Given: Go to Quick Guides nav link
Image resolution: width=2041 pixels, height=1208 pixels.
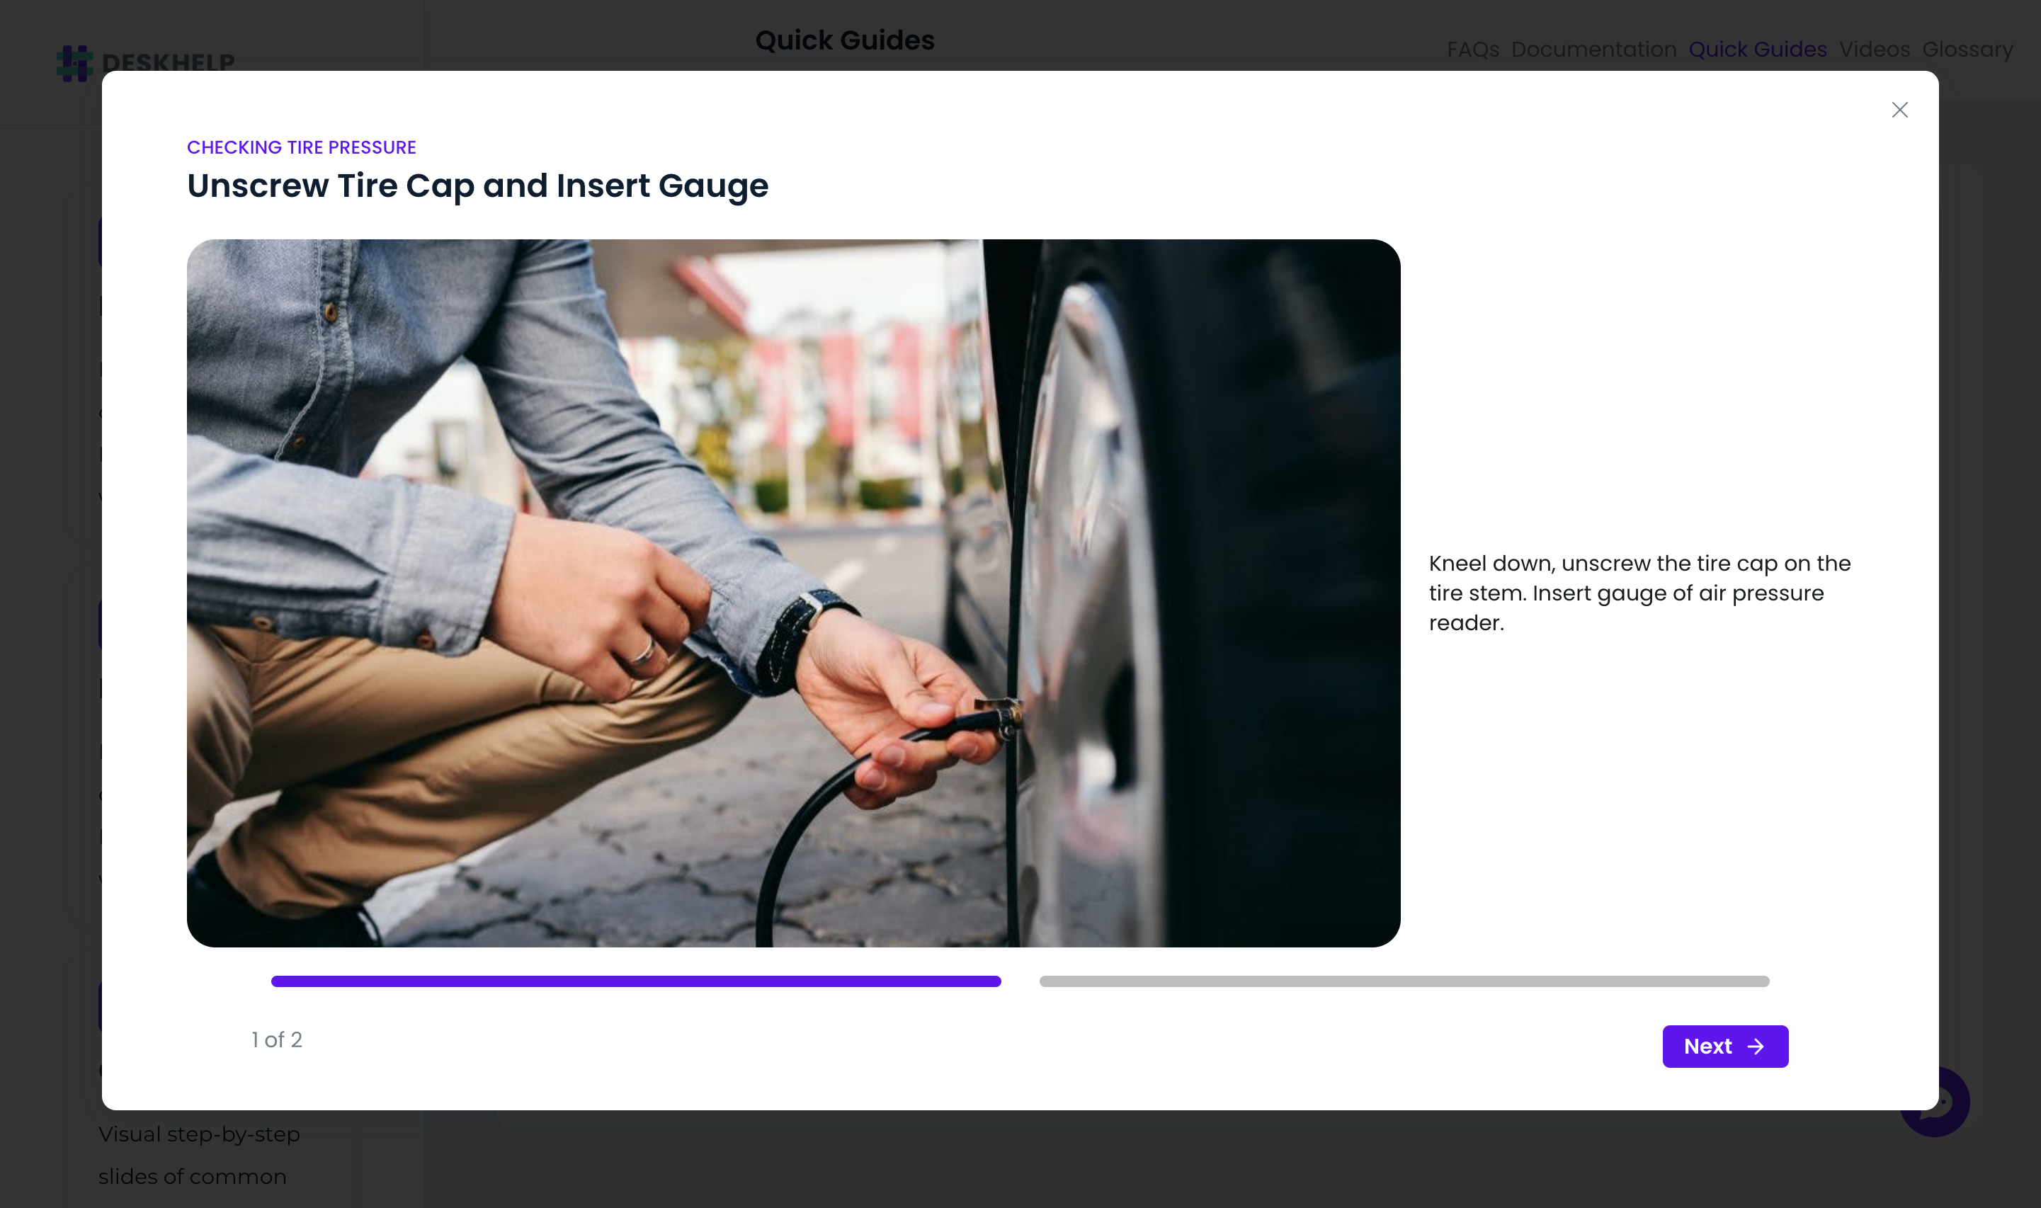Looking at the screenshot, I should pos(1758,50).
